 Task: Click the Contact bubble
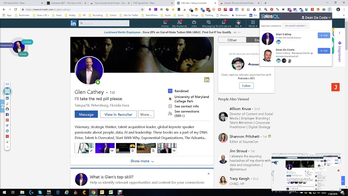27,42
